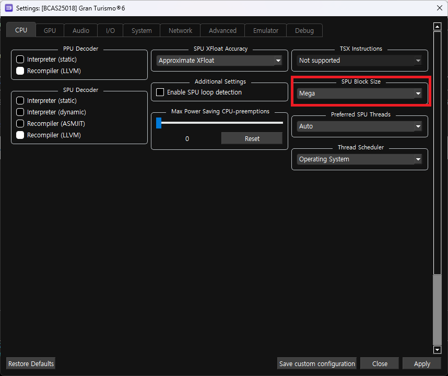Click the vertical scrollbar thumb
The height and width of the screenshot is (376, 448).
[x=437, y=153]
